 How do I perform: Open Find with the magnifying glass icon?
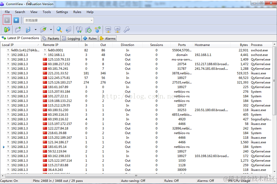(x=59, y=30)
